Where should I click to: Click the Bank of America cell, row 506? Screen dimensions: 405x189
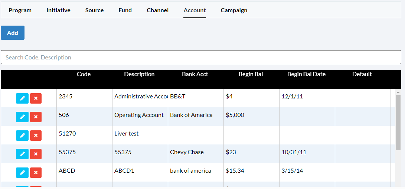196,117
